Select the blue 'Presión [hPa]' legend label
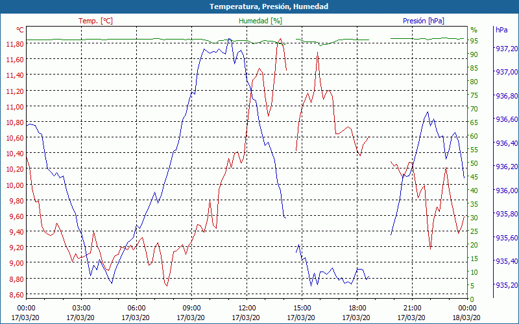Screen dimensions: 519x324 click(424, 21)
